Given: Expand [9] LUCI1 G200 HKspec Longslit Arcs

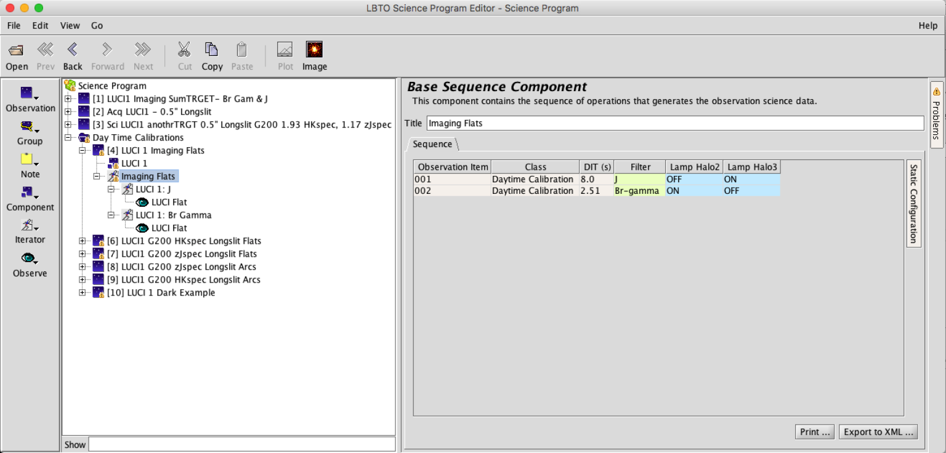Looking at the screenshot, I should (x=82, y=279).
